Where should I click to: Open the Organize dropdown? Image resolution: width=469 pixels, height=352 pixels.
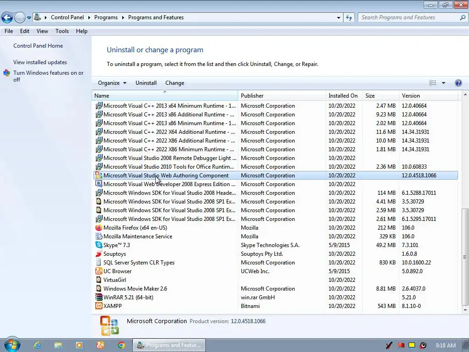click(x=112, y=83)
